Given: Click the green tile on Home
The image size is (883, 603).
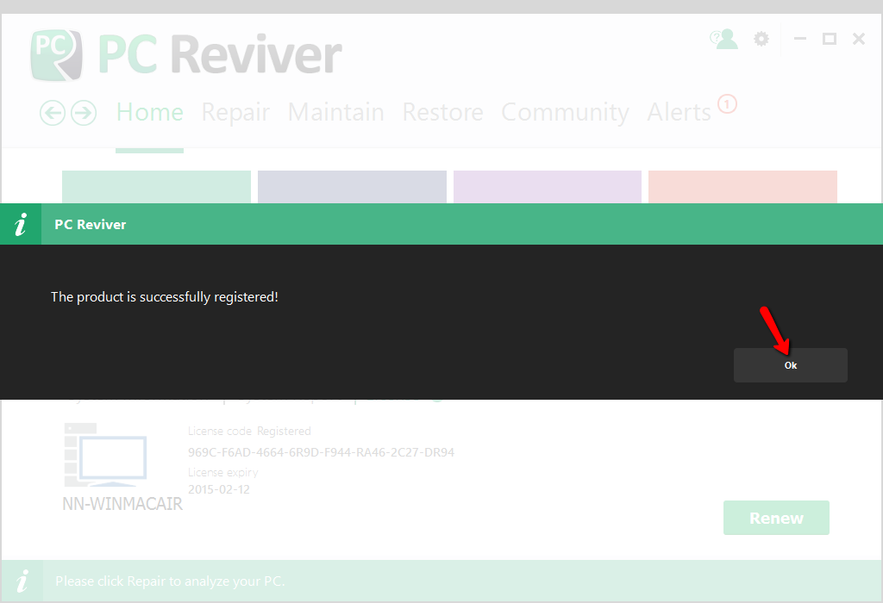Looking at the screenshot, I should [x=156, y=187].
